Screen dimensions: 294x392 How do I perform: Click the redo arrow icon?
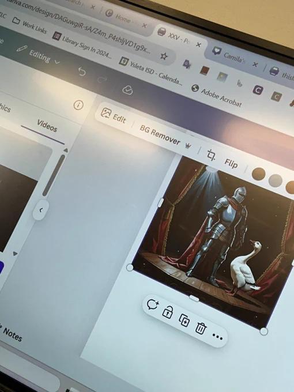[x=102, y=80]
